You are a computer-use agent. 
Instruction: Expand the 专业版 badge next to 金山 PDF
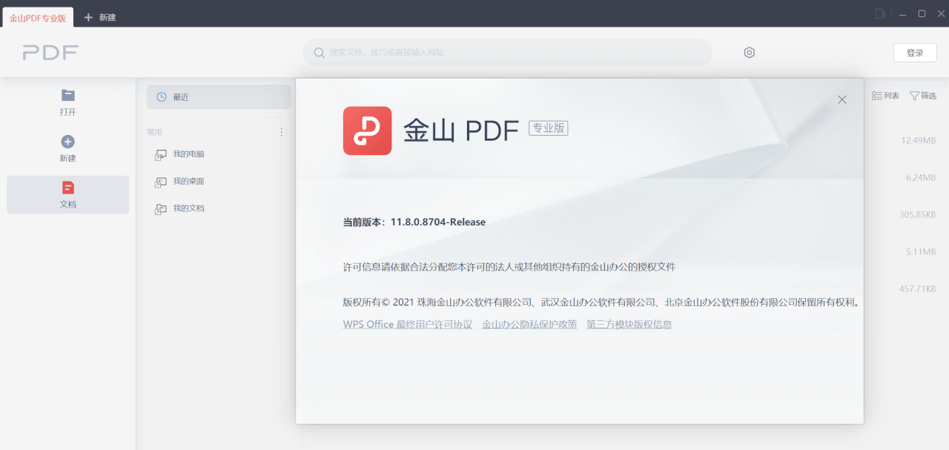[549, 128]
